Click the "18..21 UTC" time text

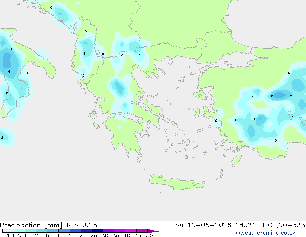coord(253,225)
